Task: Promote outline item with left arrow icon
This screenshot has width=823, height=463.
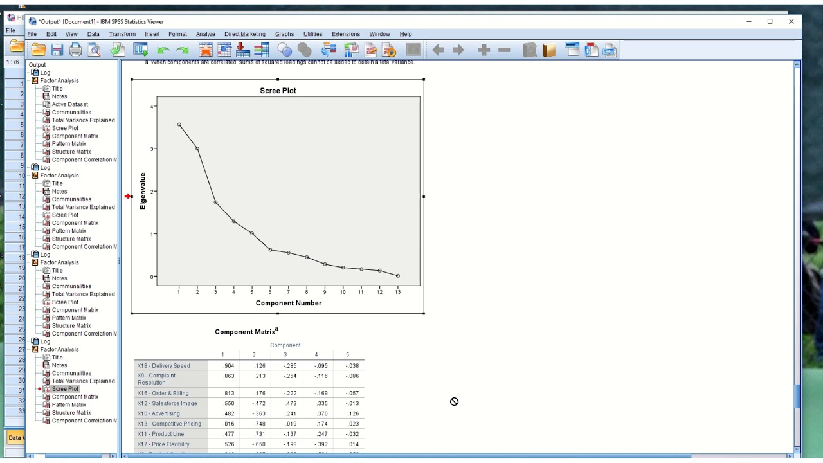Action: (438, 50)
